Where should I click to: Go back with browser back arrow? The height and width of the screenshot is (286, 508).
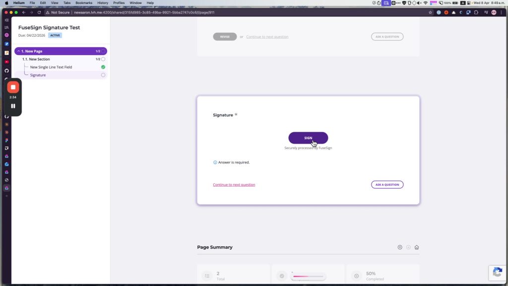(x=24, y=12)
